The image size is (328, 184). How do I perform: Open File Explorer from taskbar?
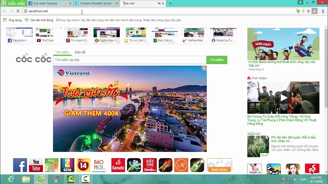(26, 179)
